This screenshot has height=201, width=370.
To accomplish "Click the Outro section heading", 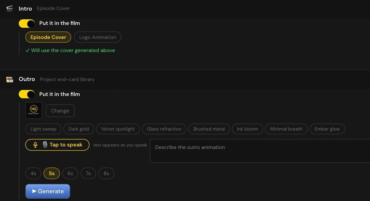I will (x=27, y=79).
